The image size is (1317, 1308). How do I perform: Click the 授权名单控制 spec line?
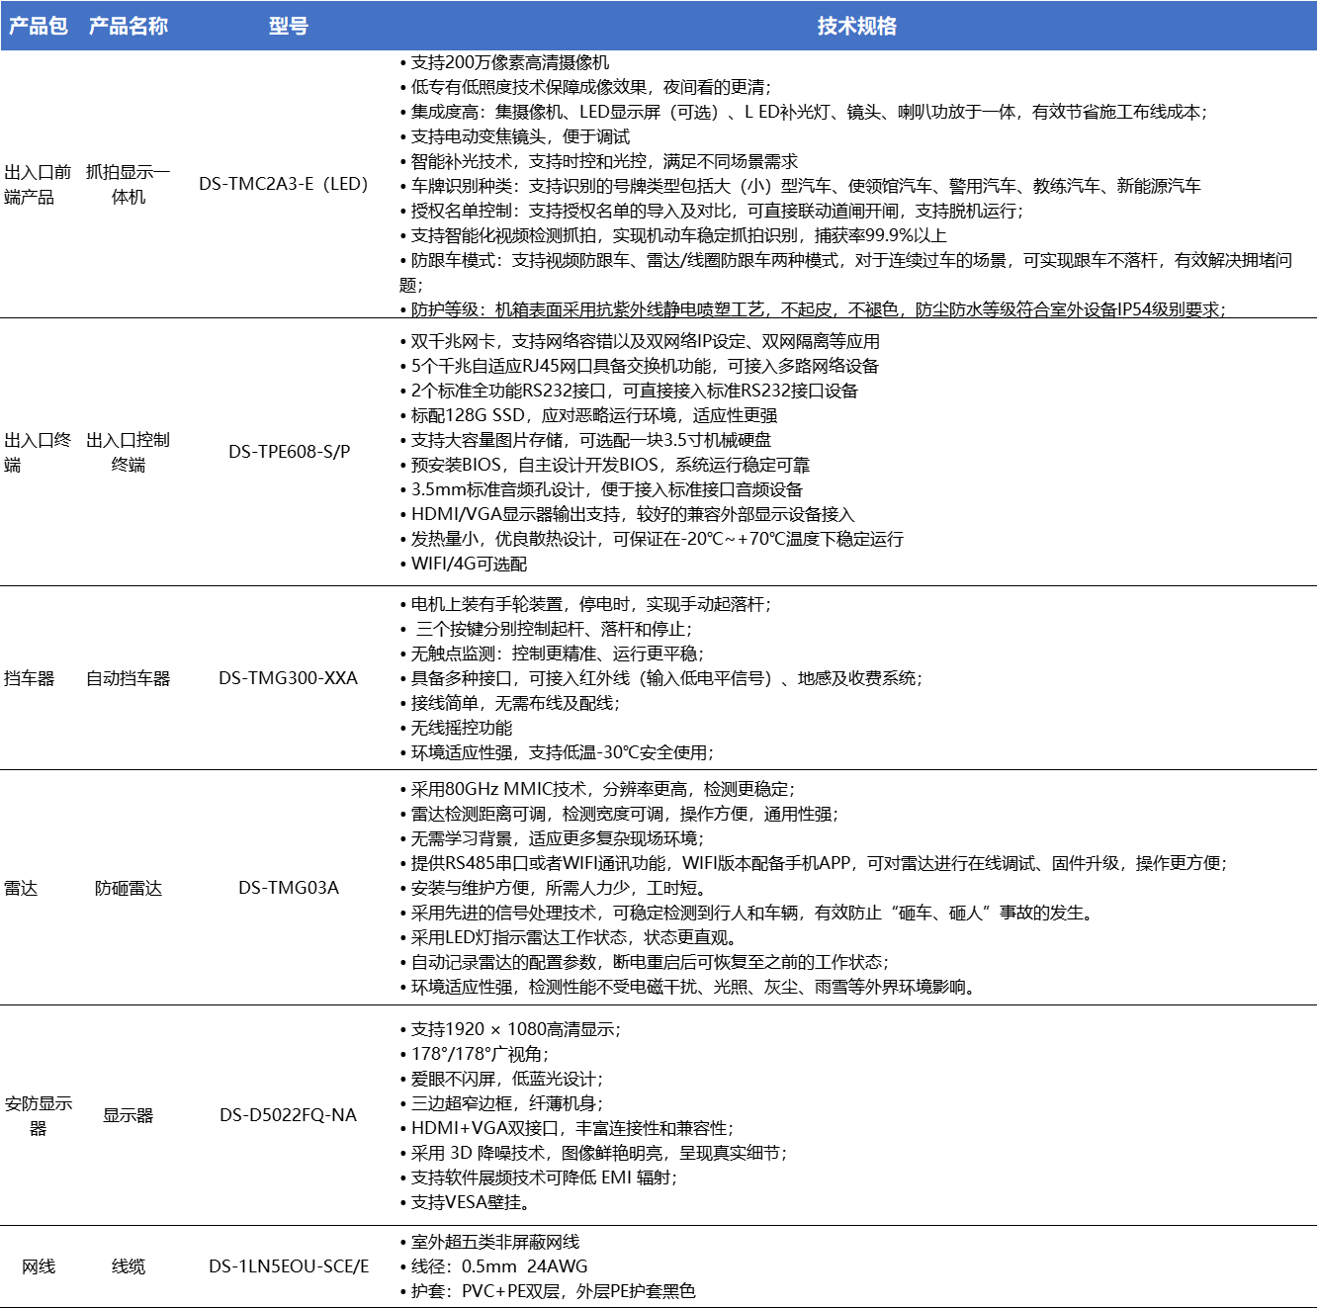point(711,211)
